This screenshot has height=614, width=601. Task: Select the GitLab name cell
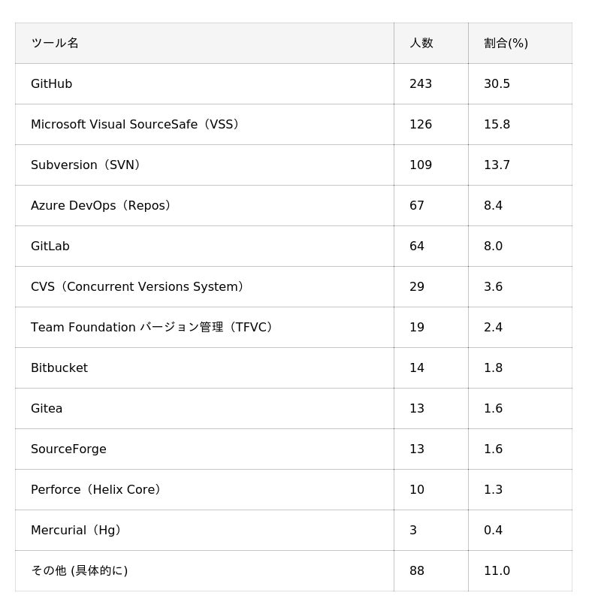coord(204,247)
